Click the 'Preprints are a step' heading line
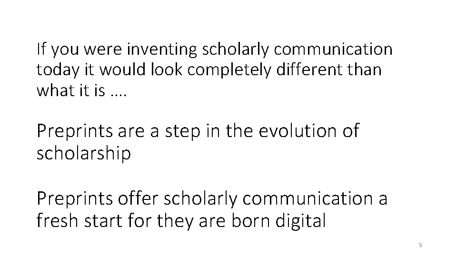 pos(198,131)
